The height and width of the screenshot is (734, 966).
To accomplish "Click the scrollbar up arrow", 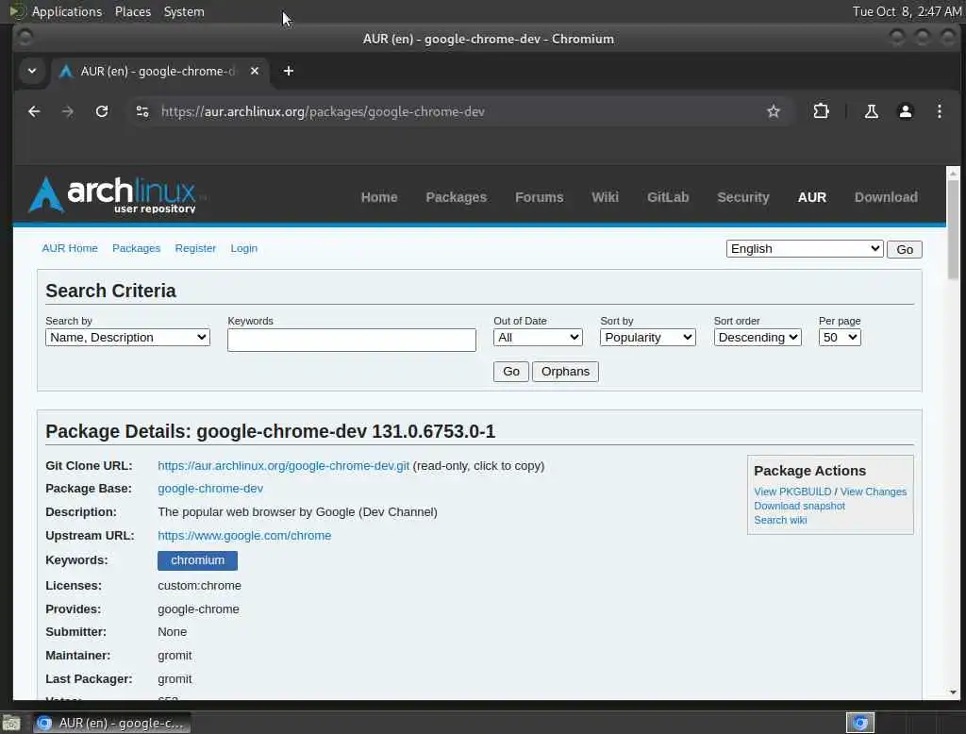I will [x=953, y=173].
